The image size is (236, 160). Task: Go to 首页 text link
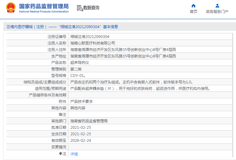pyautogui.click(x=193, y=11)
